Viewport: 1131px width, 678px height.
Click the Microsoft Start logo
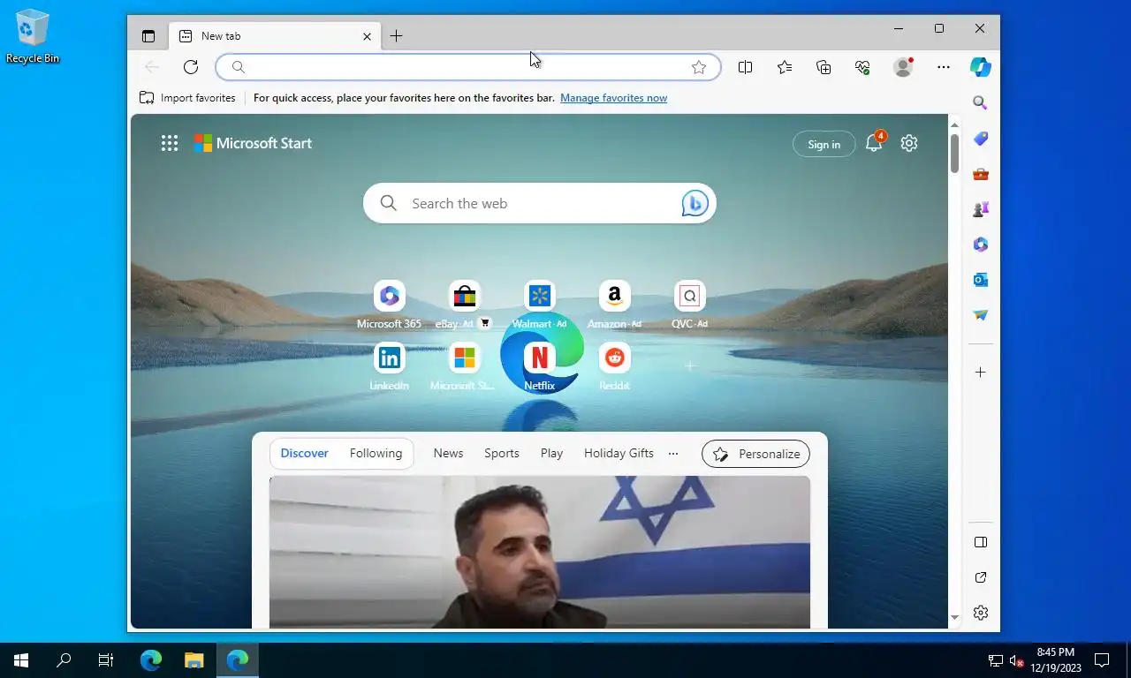tap(253, 143)
